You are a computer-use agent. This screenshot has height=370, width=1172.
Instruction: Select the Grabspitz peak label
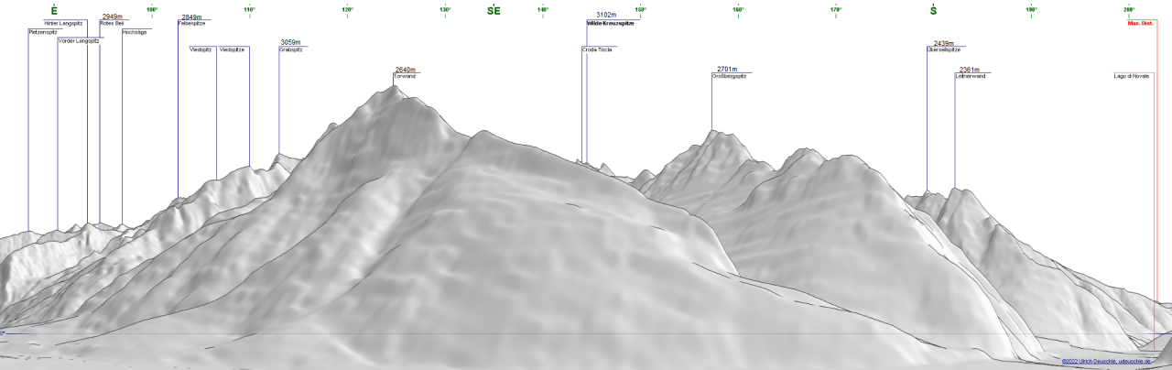[290, 49]
